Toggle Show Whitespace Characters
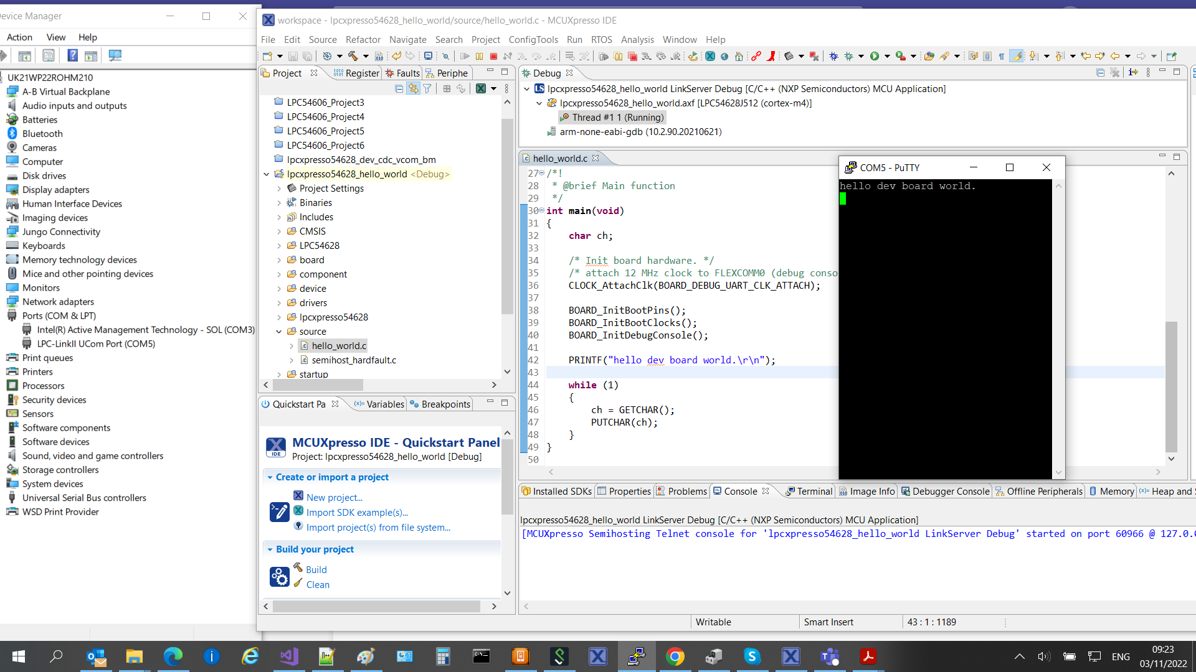The image size is (1196, 672). coord(1000,56)
